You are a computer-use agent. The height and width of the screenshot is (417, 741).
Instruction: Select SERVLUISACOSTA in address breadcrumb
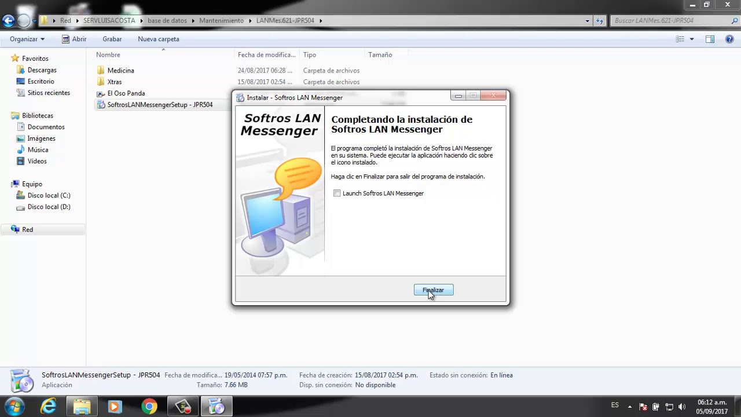tap(109, 20)
